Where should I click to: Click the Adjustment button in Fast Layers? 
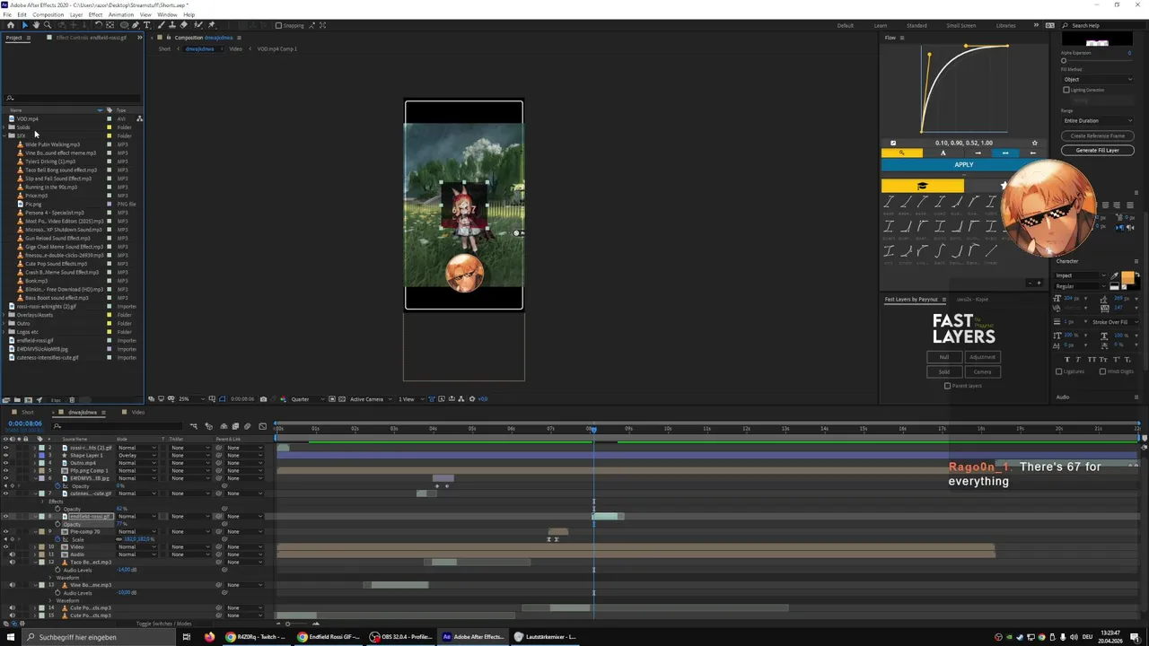[982, 357]
